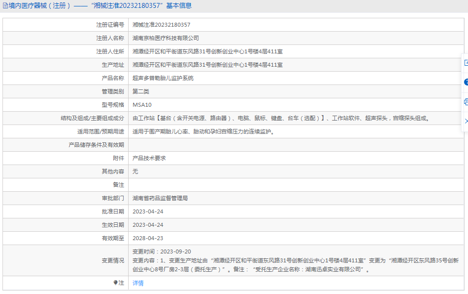Select the 审批部门 row label

(x=113, y=198)
